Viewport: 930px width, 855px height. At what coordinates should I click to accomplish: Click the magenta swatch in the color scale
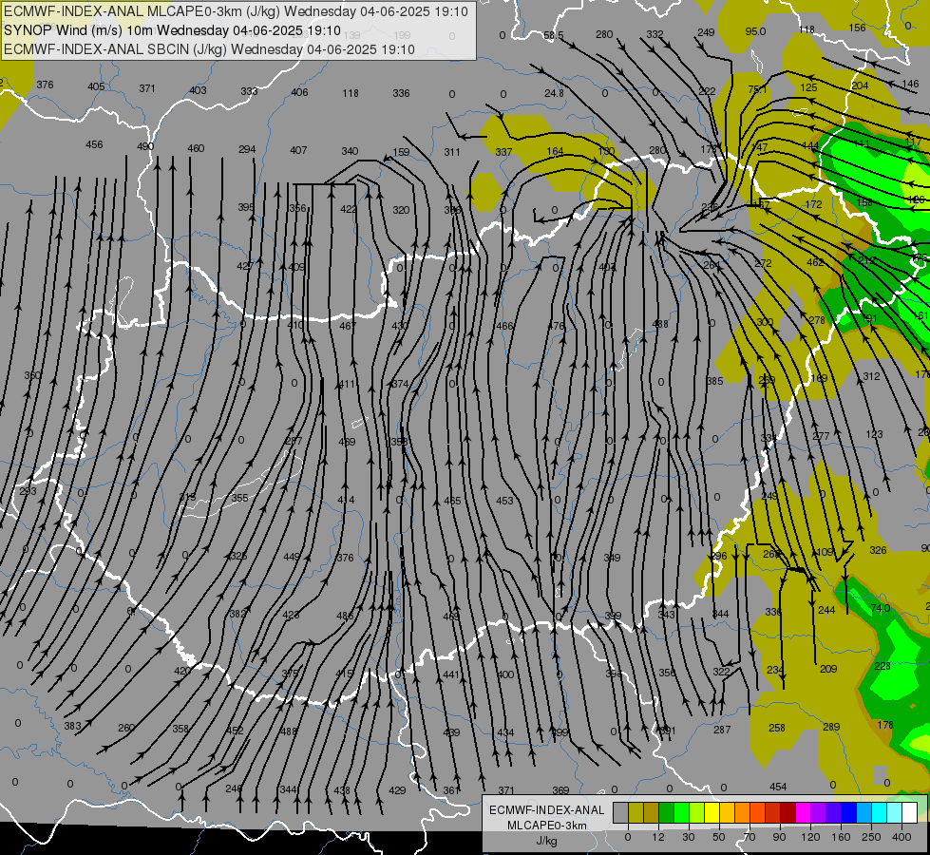804,812
